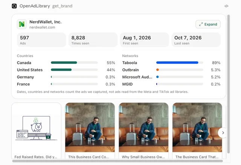This screenshot has height=165, width=241.
Task: Click the NerdWallet green N logo
Action: 22,24
